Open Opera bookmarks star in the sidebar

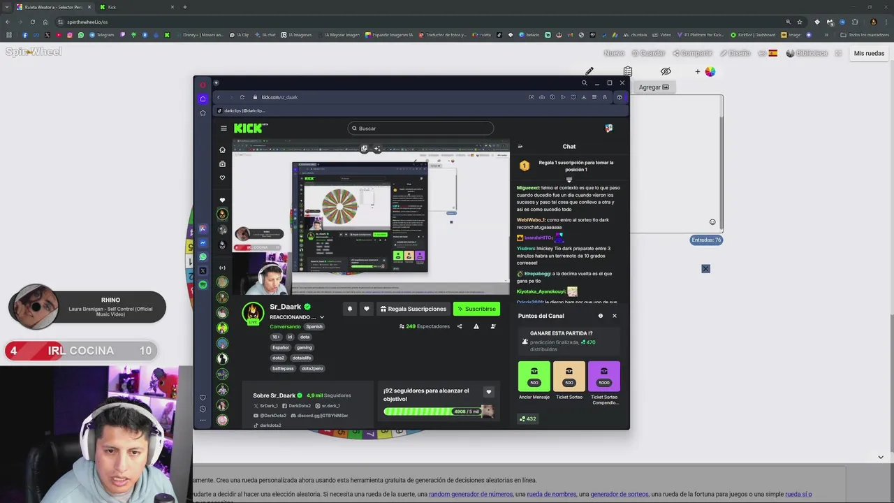coord(203,112)
